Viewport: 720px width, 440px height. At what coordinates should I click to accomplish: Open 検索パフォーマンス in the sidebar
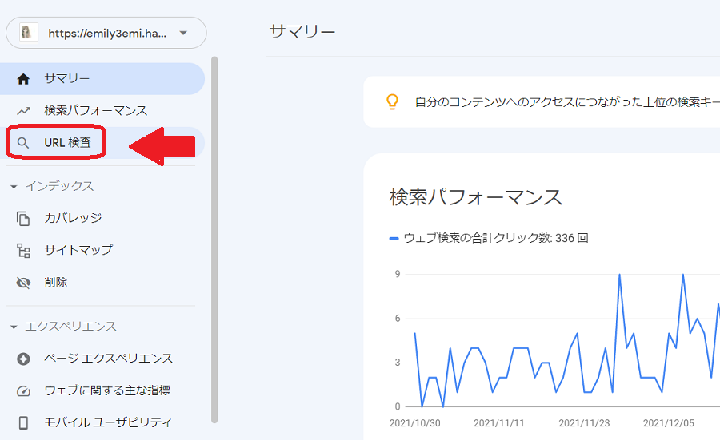point(102,110)
